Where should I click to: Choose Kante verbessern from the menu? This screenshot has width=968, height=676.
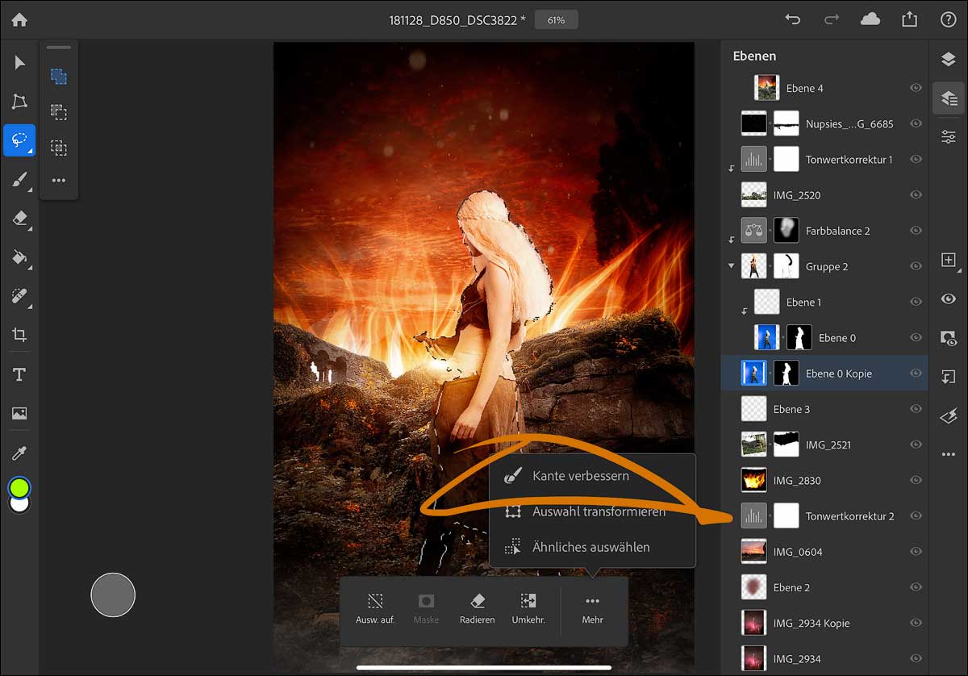[580, 476]
